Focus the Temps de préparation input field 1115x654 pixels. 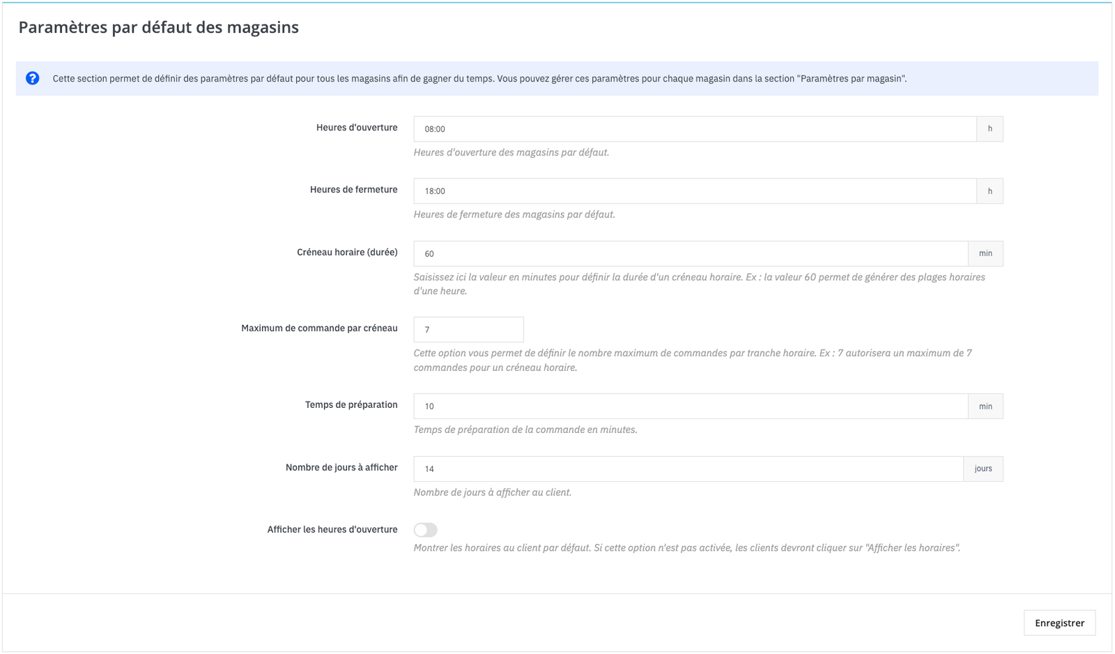[691, 406]
